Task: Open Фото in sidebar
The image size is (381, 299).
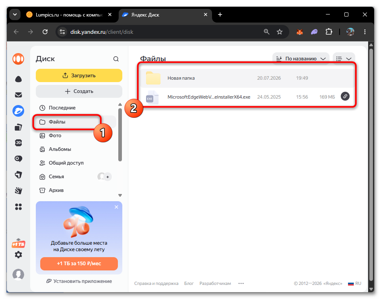Action: (76, 135)
